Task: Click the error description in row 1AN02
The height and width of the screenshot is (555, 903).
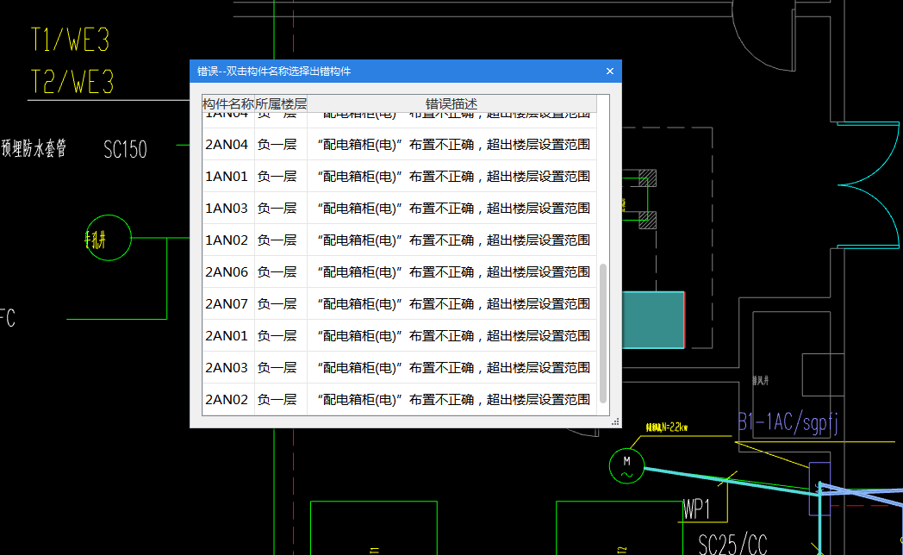Action: click(x=454, y=240)
